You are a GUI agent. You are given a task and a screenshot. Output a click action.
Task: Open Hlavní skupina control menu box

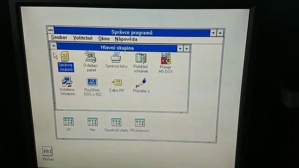[54, 46]
